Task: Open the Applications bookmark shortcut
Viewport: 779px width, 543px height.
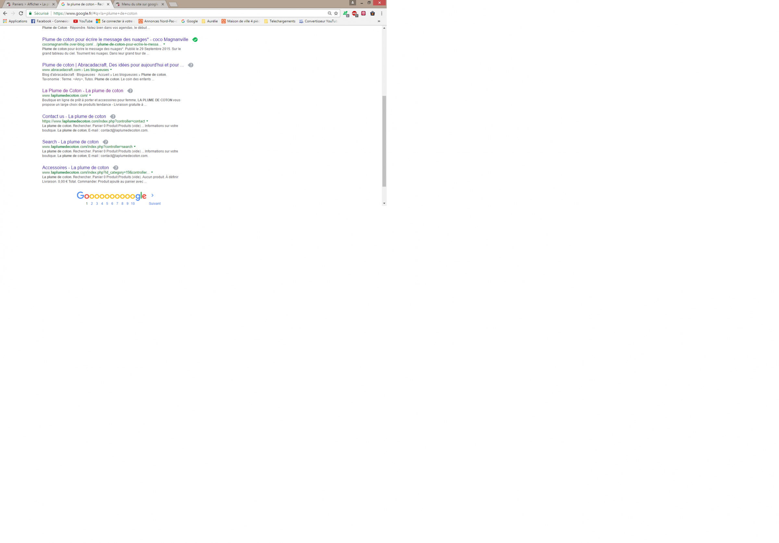Action: (x=15, y=21)
